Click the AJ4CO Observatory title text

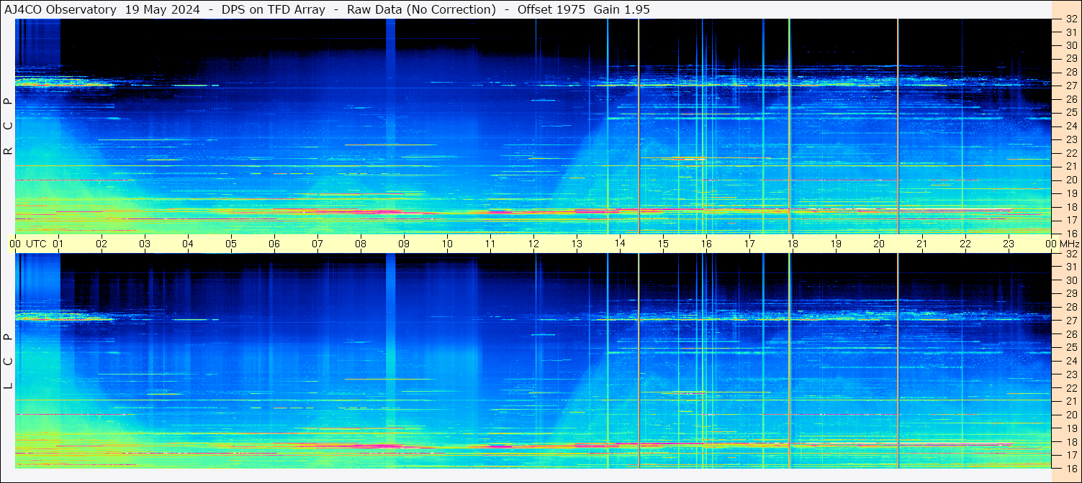(x=60, y=9)
